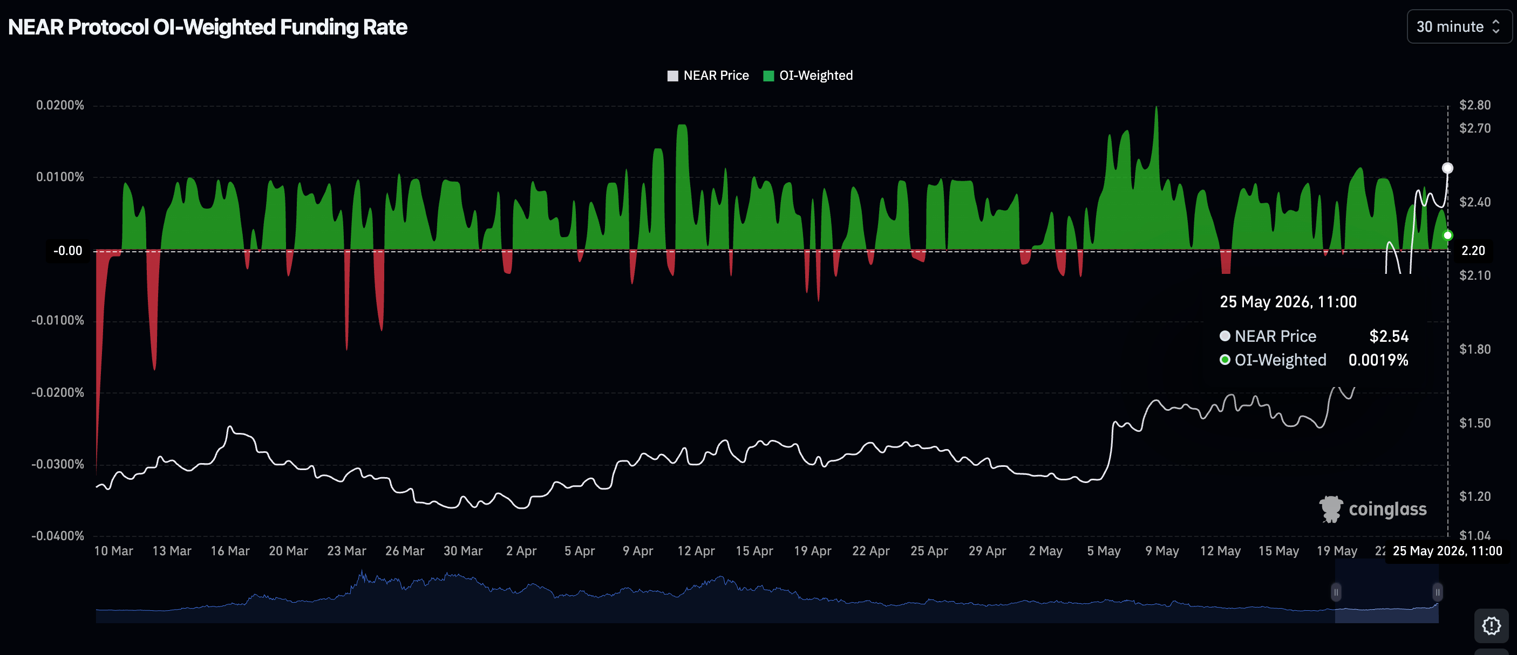The height and width of the screenshot is (655, 1517).
Task: Click the 0.0200% left axis label
Action: (x=60, y=105)
